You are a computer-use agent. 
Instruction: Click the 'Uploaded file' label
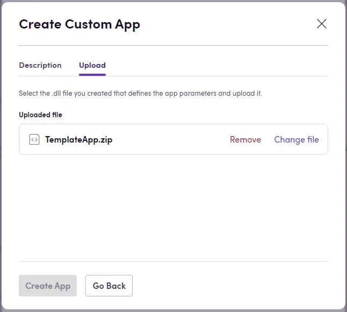tap(41, 115)
